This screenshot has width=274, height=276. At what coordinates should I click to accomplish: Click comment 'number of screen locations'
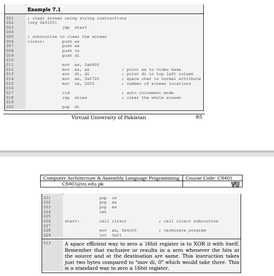point(156,83)
